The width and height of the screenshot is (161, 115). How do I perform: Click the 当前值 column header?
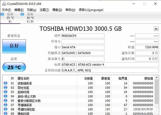(x=86, y=78)
